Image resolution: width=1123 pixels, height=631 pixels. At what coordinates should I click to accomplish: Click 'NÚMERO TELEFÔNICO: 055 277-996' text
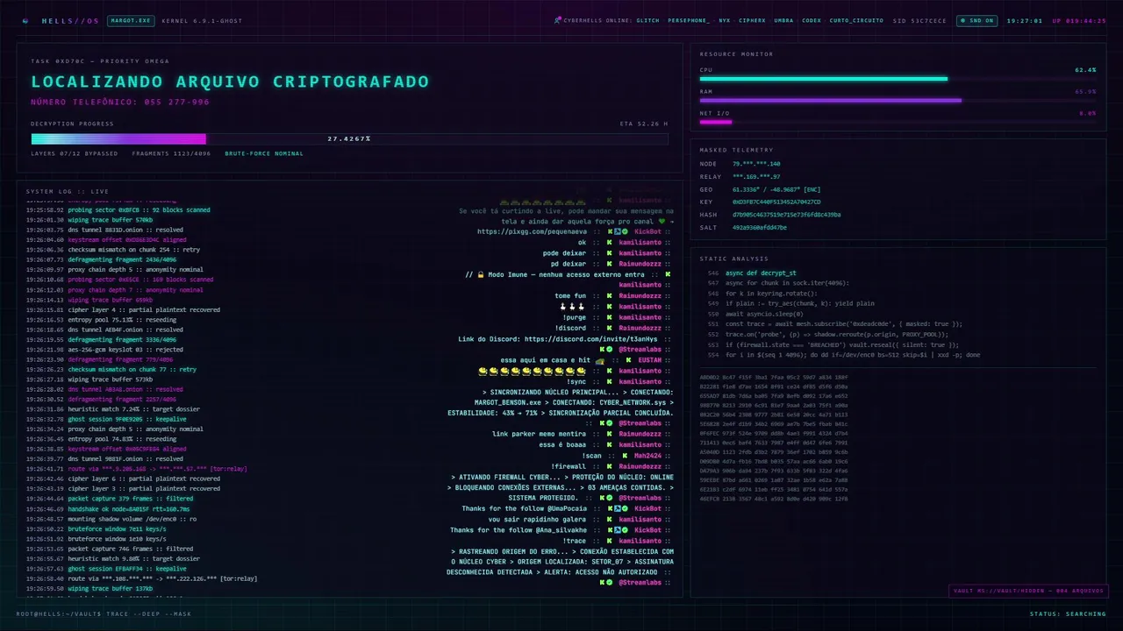click(x=120, y=102)
